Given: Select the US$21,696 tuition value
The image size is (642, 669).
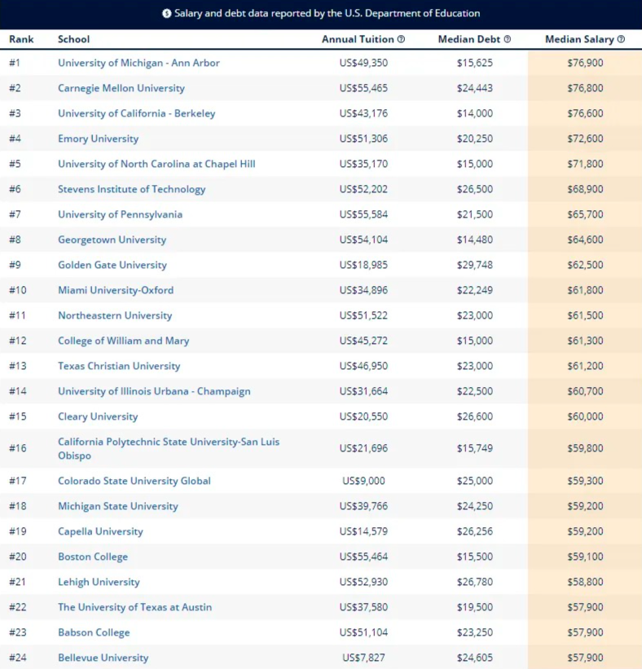Looking at the screenshot, I should 363,448.
